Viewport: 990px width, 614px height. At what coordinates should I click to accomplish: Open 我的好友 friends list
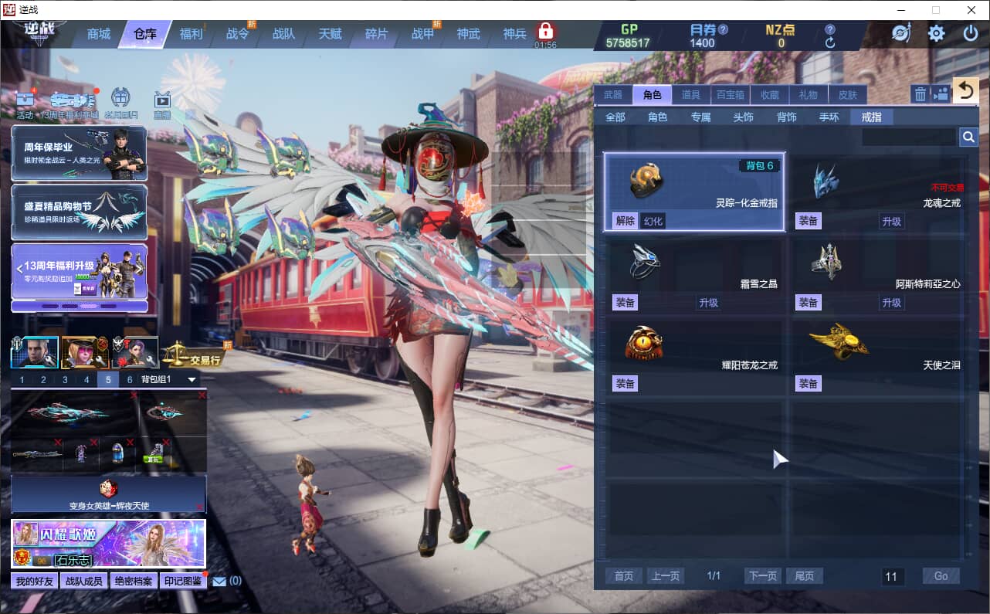(x=36, y=581)
